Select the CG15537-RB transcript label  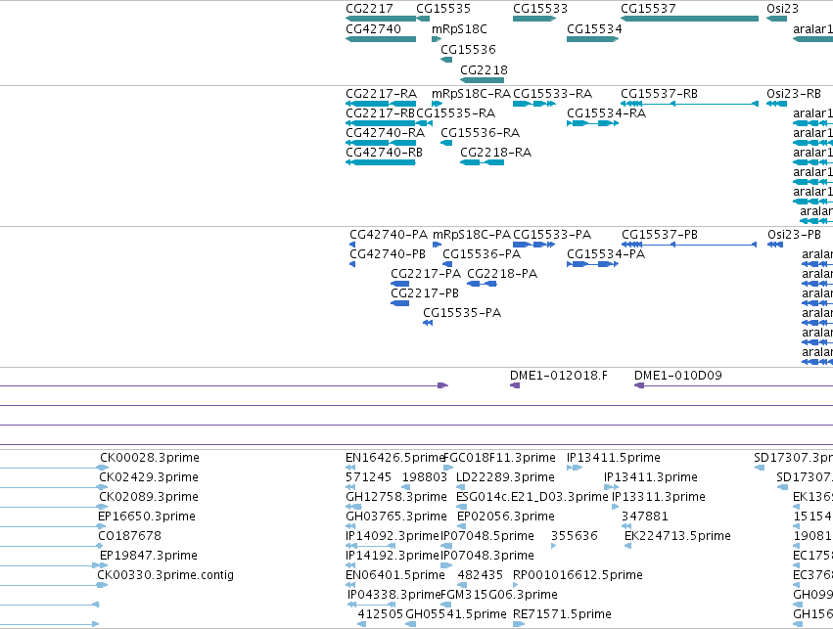tap(660, 94)
